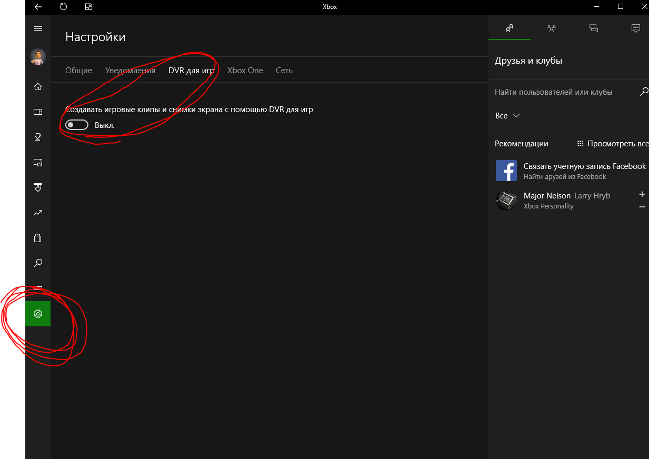Screen dimensions: 649x459
Task: Dismiss Major Nelson with the minus button
Action: pos(642,207)
